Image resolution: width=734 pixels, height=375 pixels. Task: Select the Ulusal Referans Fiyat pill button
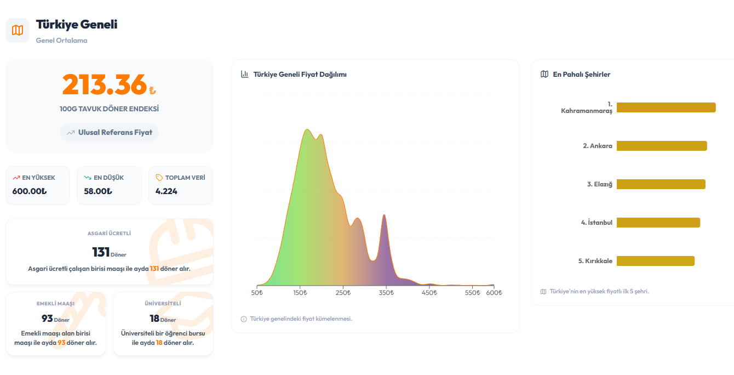[x=110, y=133]
